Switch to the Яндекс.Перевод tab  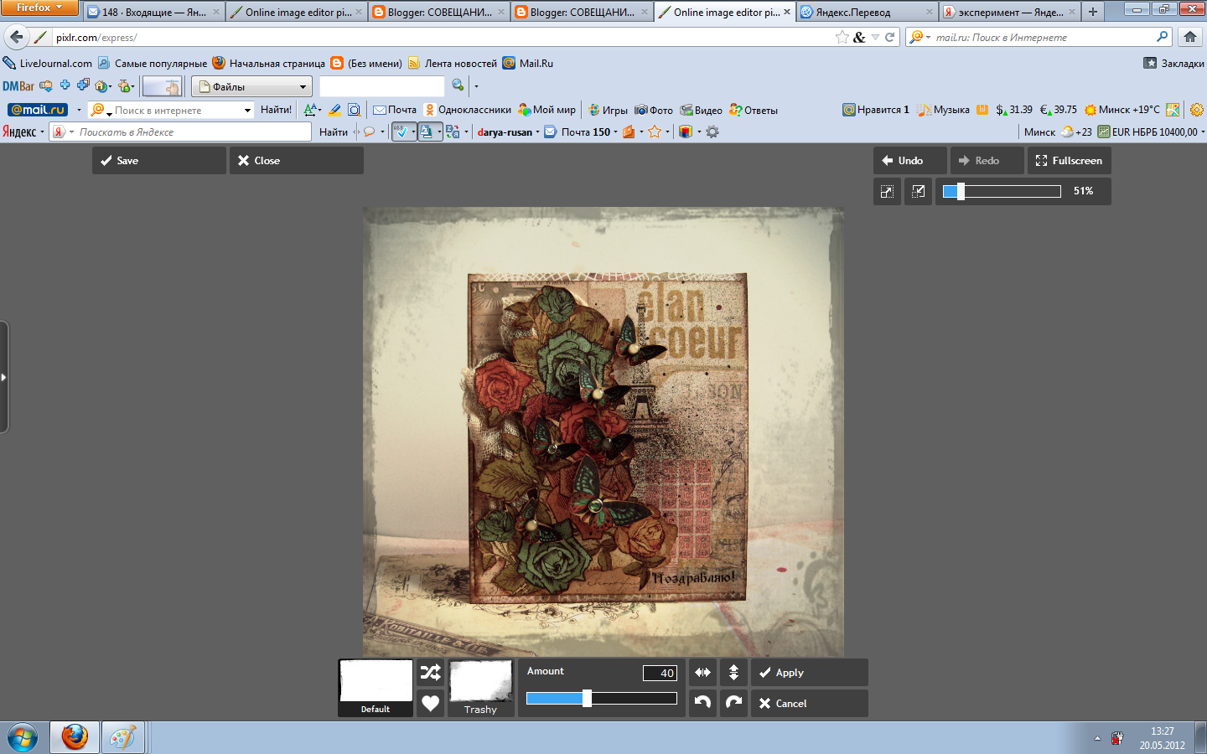(866, 12)
